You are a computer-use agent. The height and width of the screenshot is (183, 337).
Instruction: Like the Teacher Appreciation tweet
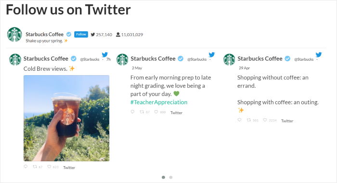tap(156, 112)
